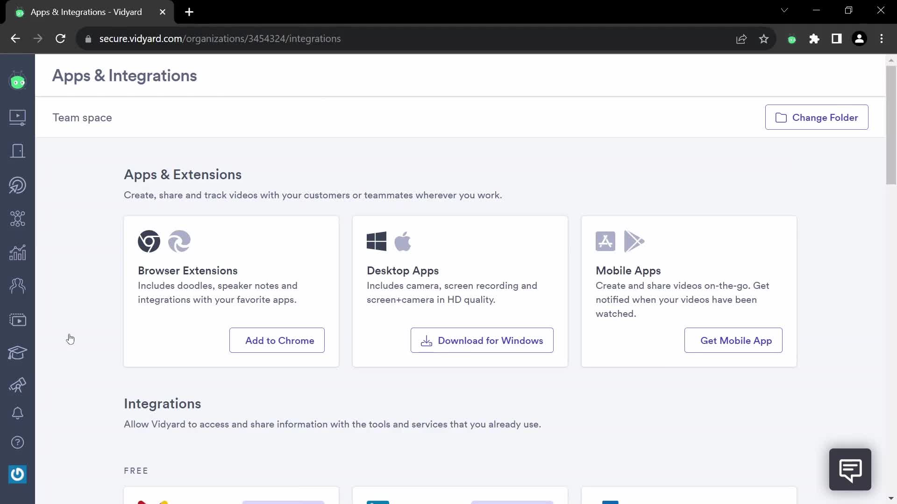The width and height of the screenshot is (897, 504).
Task: Open the graduation cap learning icon
Action: point(17,353)
